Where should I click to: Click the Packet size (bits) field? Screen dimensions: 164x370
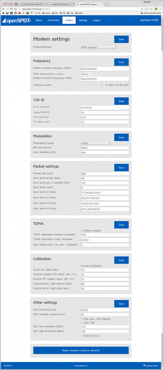(x=105, y=173)
